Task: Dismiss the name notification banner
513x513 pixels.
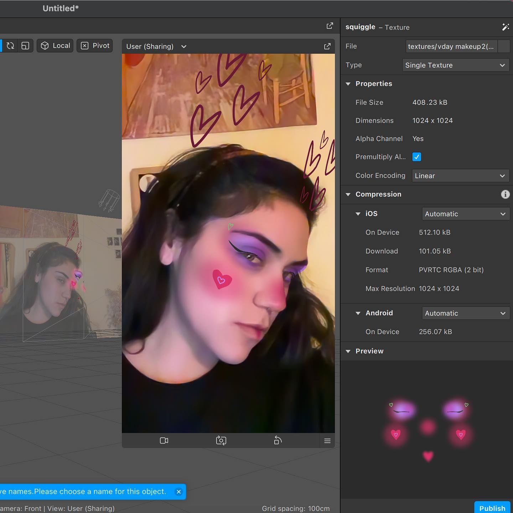Action: tap(179, 492)
